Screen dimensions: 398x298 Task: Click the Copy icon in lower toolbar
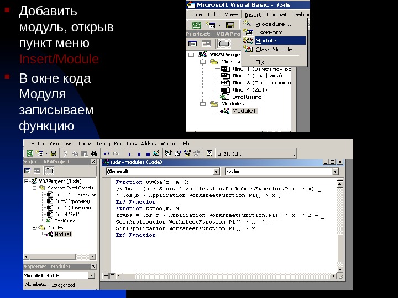click(75, 153)
